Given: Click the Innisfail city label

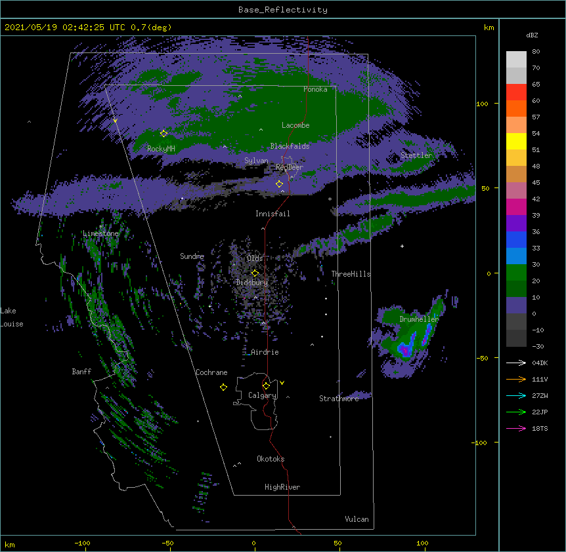Looking at the screenshot, I should click(x=272, y=214).
